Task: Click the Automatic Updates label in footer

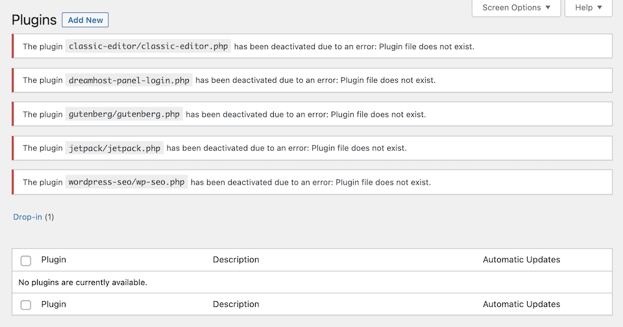Action: pos(521,304)
